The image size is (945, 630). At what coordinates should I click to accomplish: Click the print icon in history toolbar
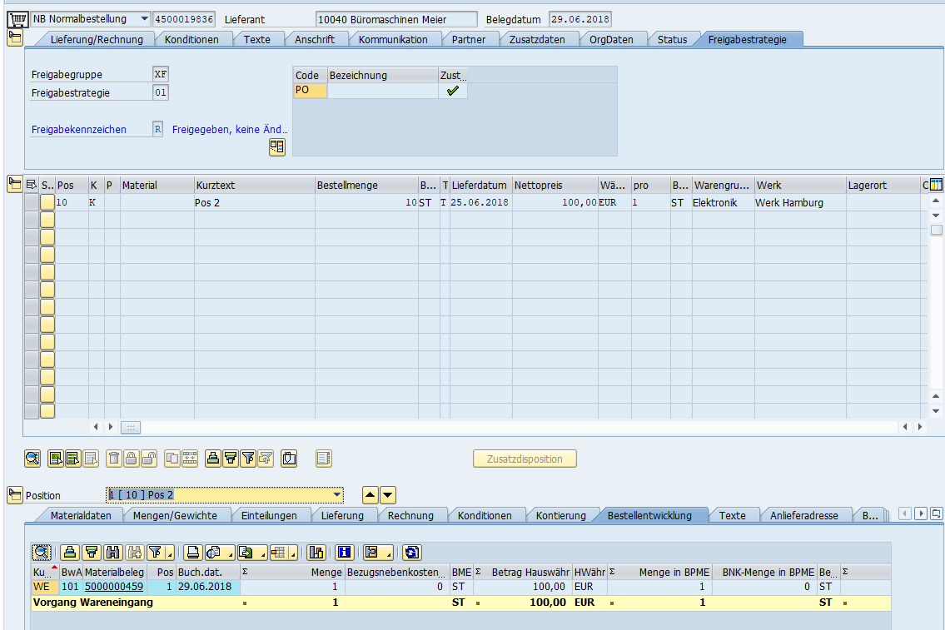tap(192, 552)
